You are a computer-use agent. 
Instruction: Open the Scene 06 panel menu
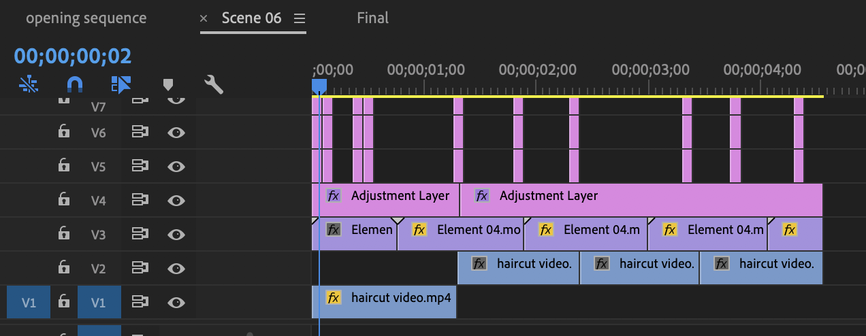pos(300,19)
